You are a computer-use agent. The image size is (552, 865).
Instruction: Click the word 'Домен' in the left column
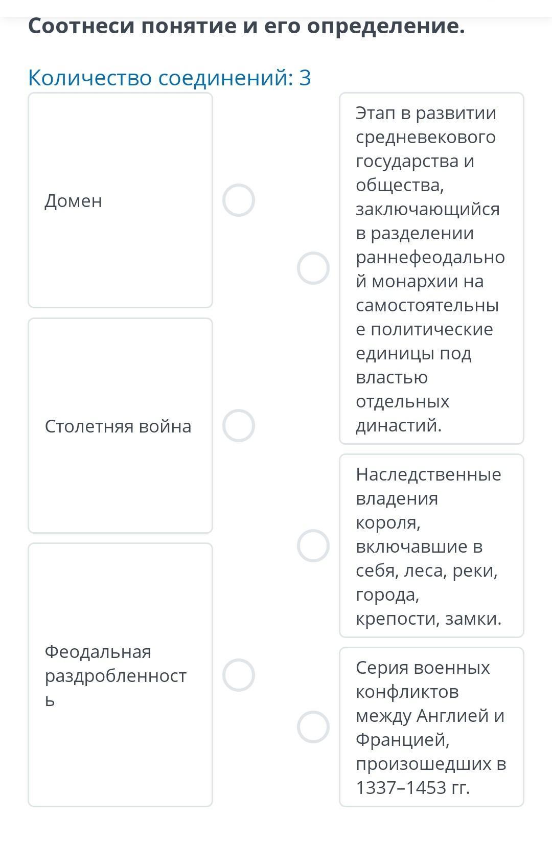click(73, 201)
